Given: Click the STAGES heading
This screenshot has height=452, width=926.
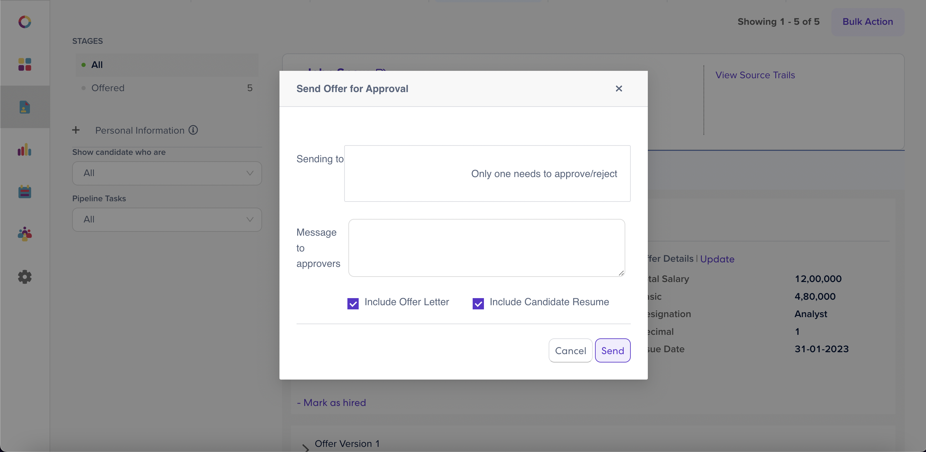Looking at the screenshot, I should [x=87, y=41].
